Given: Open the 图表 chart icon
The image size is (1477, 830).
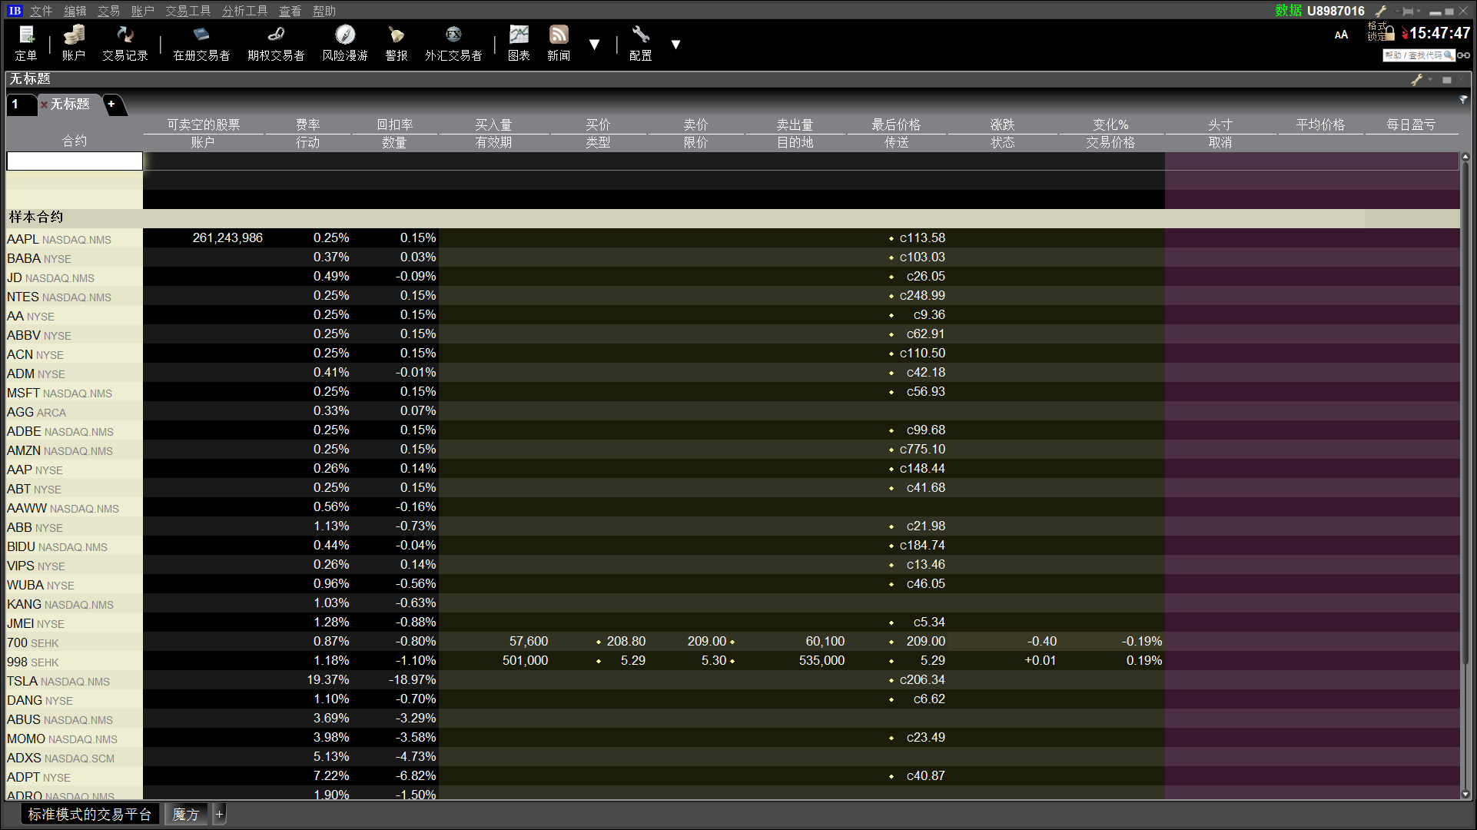Looking at the screenshot, I should coord(519,43).
